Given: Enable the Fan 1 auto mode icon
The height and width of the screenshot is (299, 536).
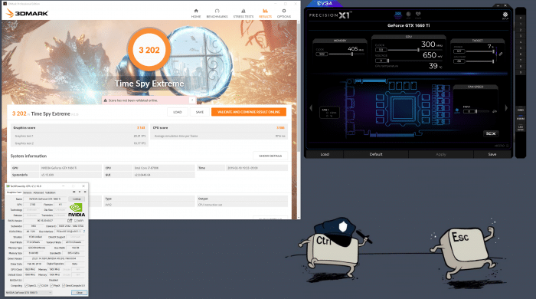Looking at the screenshot, I should 457,110.
